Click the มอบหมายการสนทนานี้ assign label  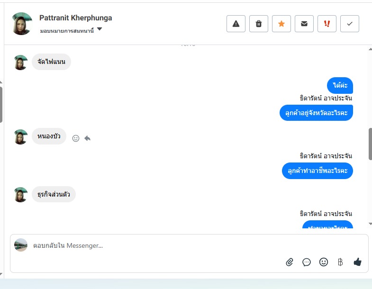point(67,31)
